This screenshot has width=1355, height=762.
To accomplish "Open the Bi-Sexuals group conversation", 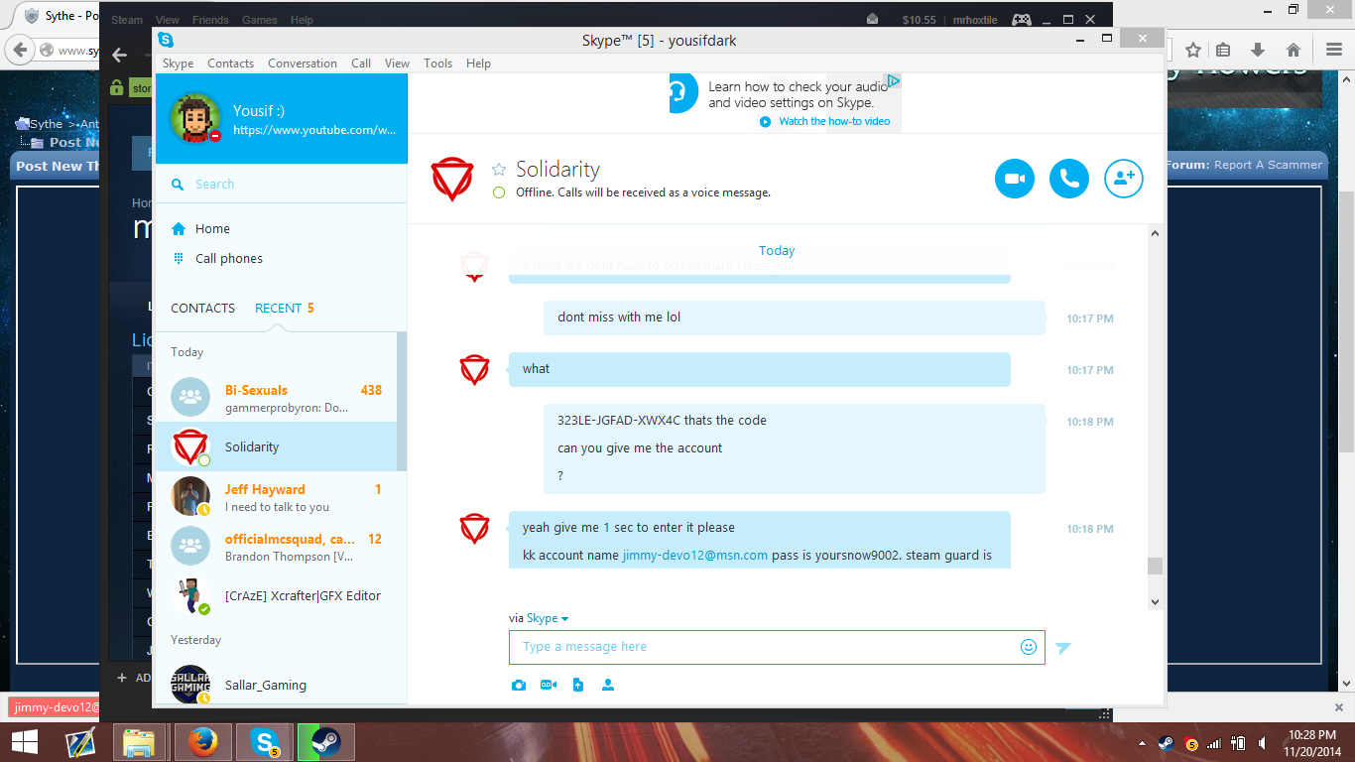I will tap(277, 398).
